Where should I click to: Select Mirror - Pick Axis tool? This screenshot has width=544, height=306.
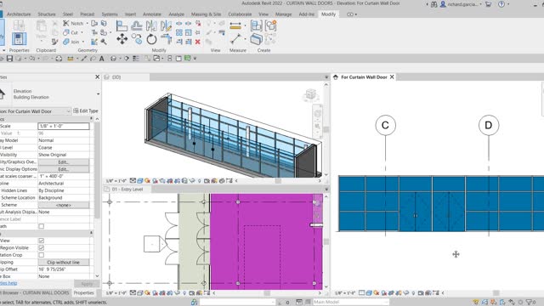pyautogui.click(x=151, y=25)
